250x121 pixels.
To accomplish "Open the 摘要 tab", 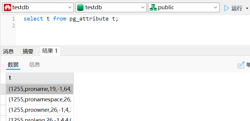I will click(x=28, y=51).
